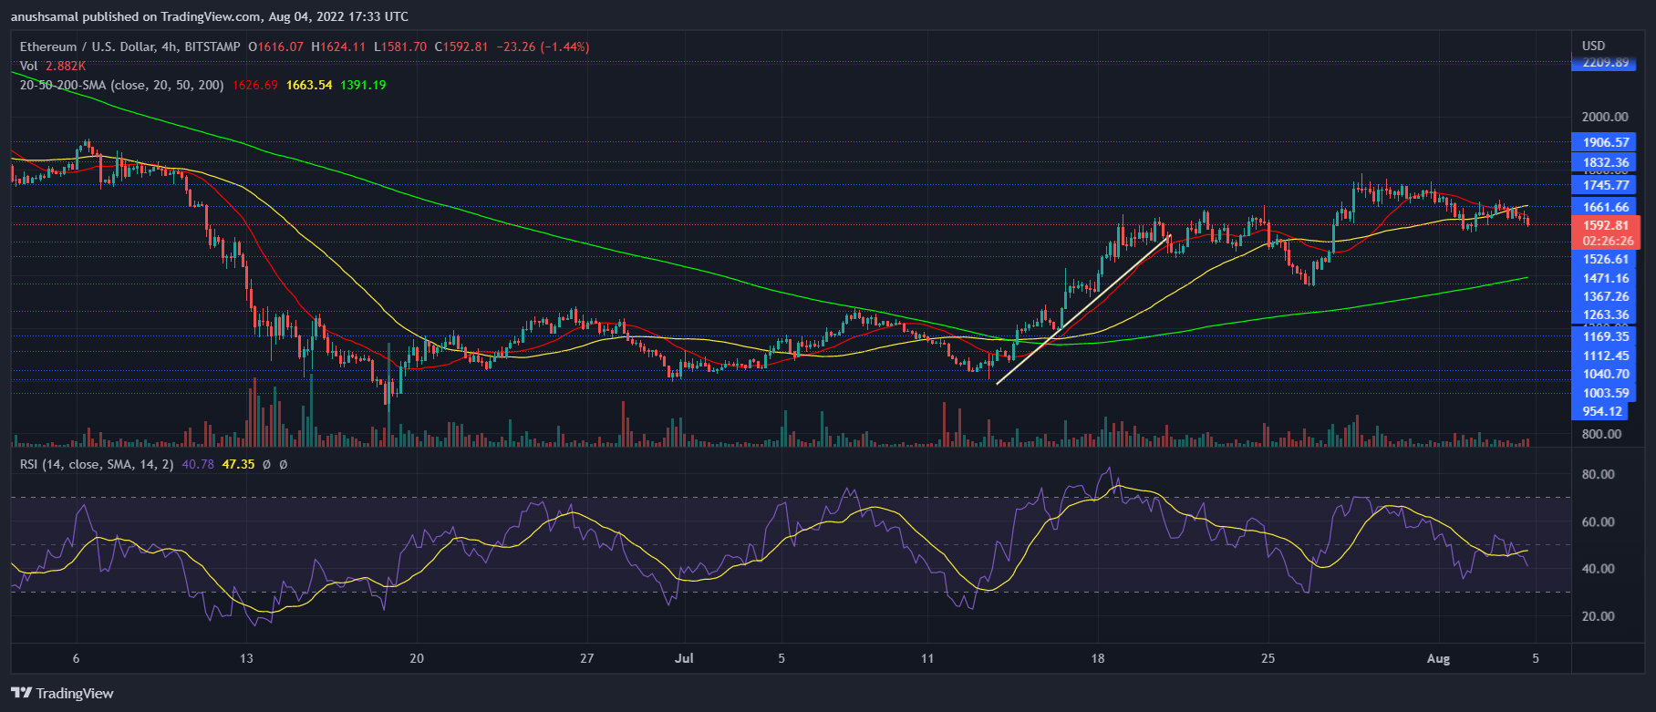Click the green SMA value 1391.19
The height and width of the screenshot is (712, 1656).
click(x=363, y=85)
